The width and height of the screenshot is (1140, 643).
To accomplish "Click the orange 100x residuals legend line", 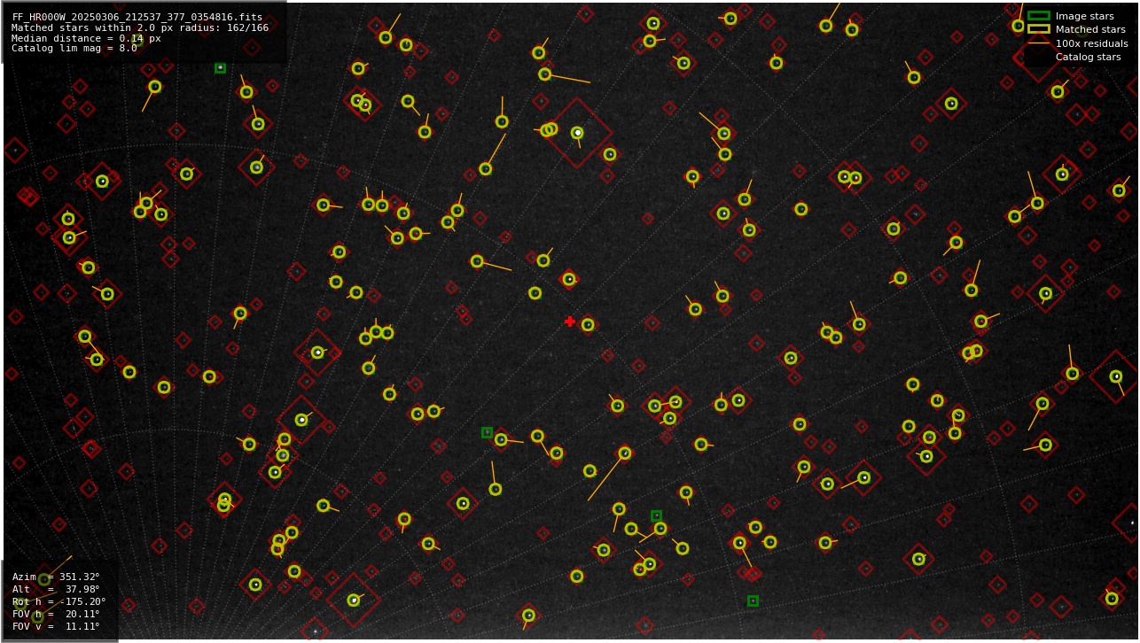I will 1039,43.
